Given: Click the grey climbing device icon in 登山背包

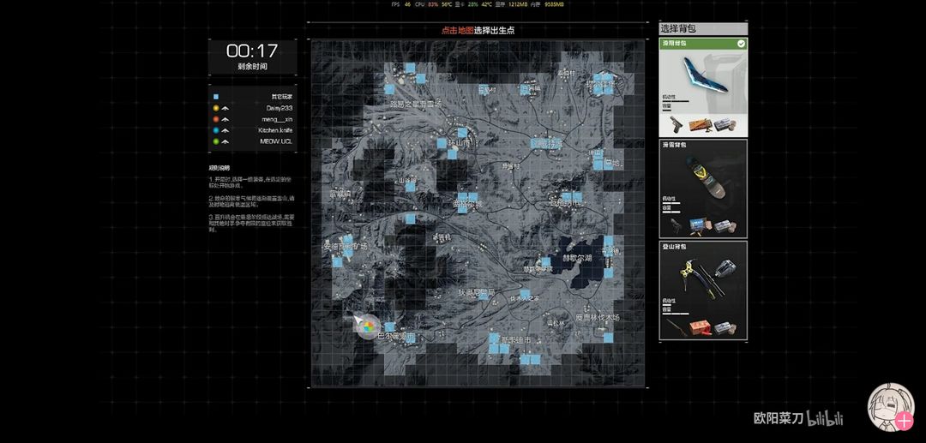Looking at the screenshot, I should 725,268.
